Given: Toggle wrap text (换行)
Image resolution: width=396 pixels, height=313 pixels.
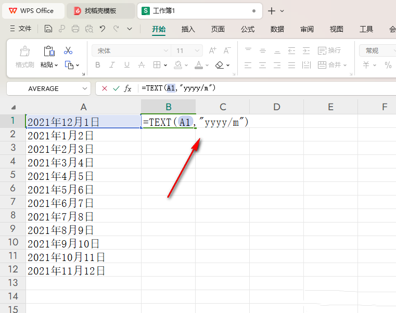Looking at the screenshot, I should tap(329, 50).
